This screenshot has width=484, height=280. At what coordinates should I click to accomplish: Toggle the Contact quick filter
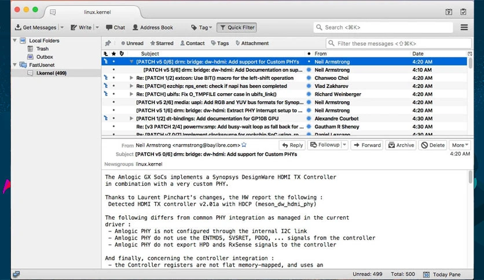(x=192, y=43)
